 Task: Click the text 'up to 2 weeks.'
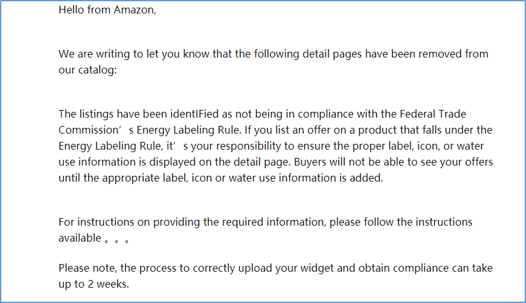click(x=94, y=284)
